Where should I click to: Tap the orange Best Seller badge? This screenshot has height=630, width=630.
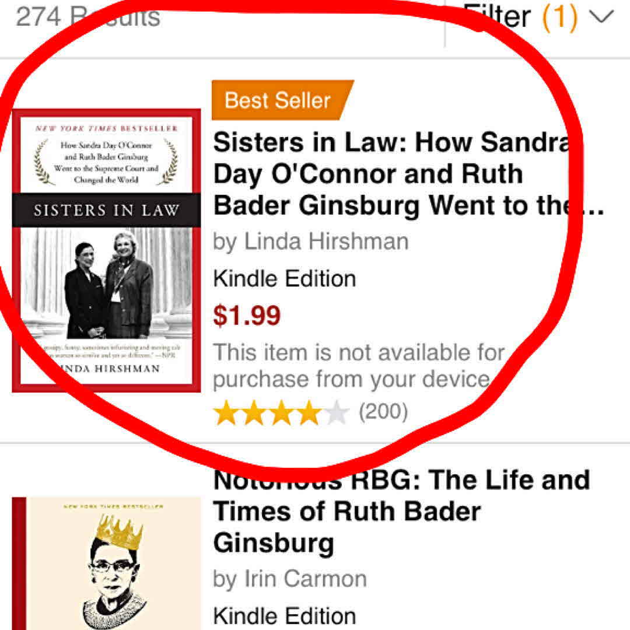(282, 100)
